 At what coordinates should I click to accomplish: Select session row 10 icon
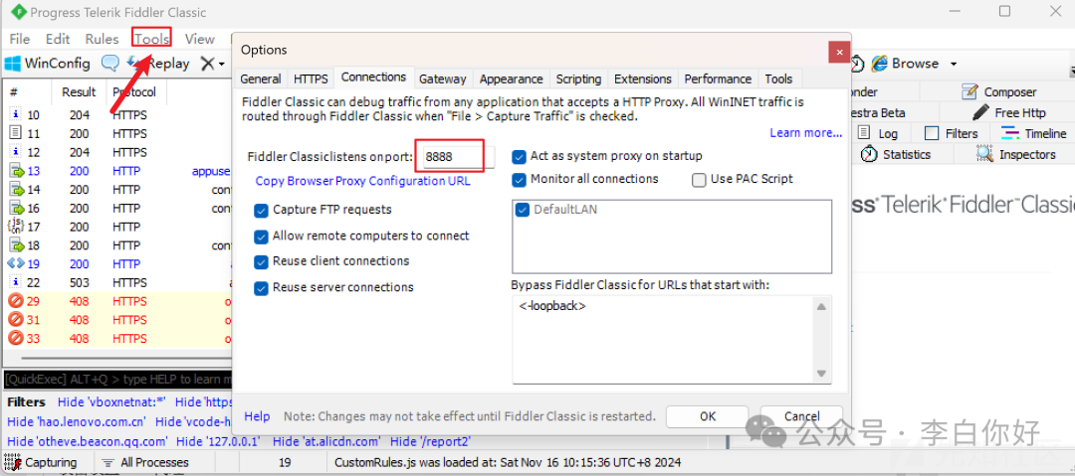tap(16, 115)
